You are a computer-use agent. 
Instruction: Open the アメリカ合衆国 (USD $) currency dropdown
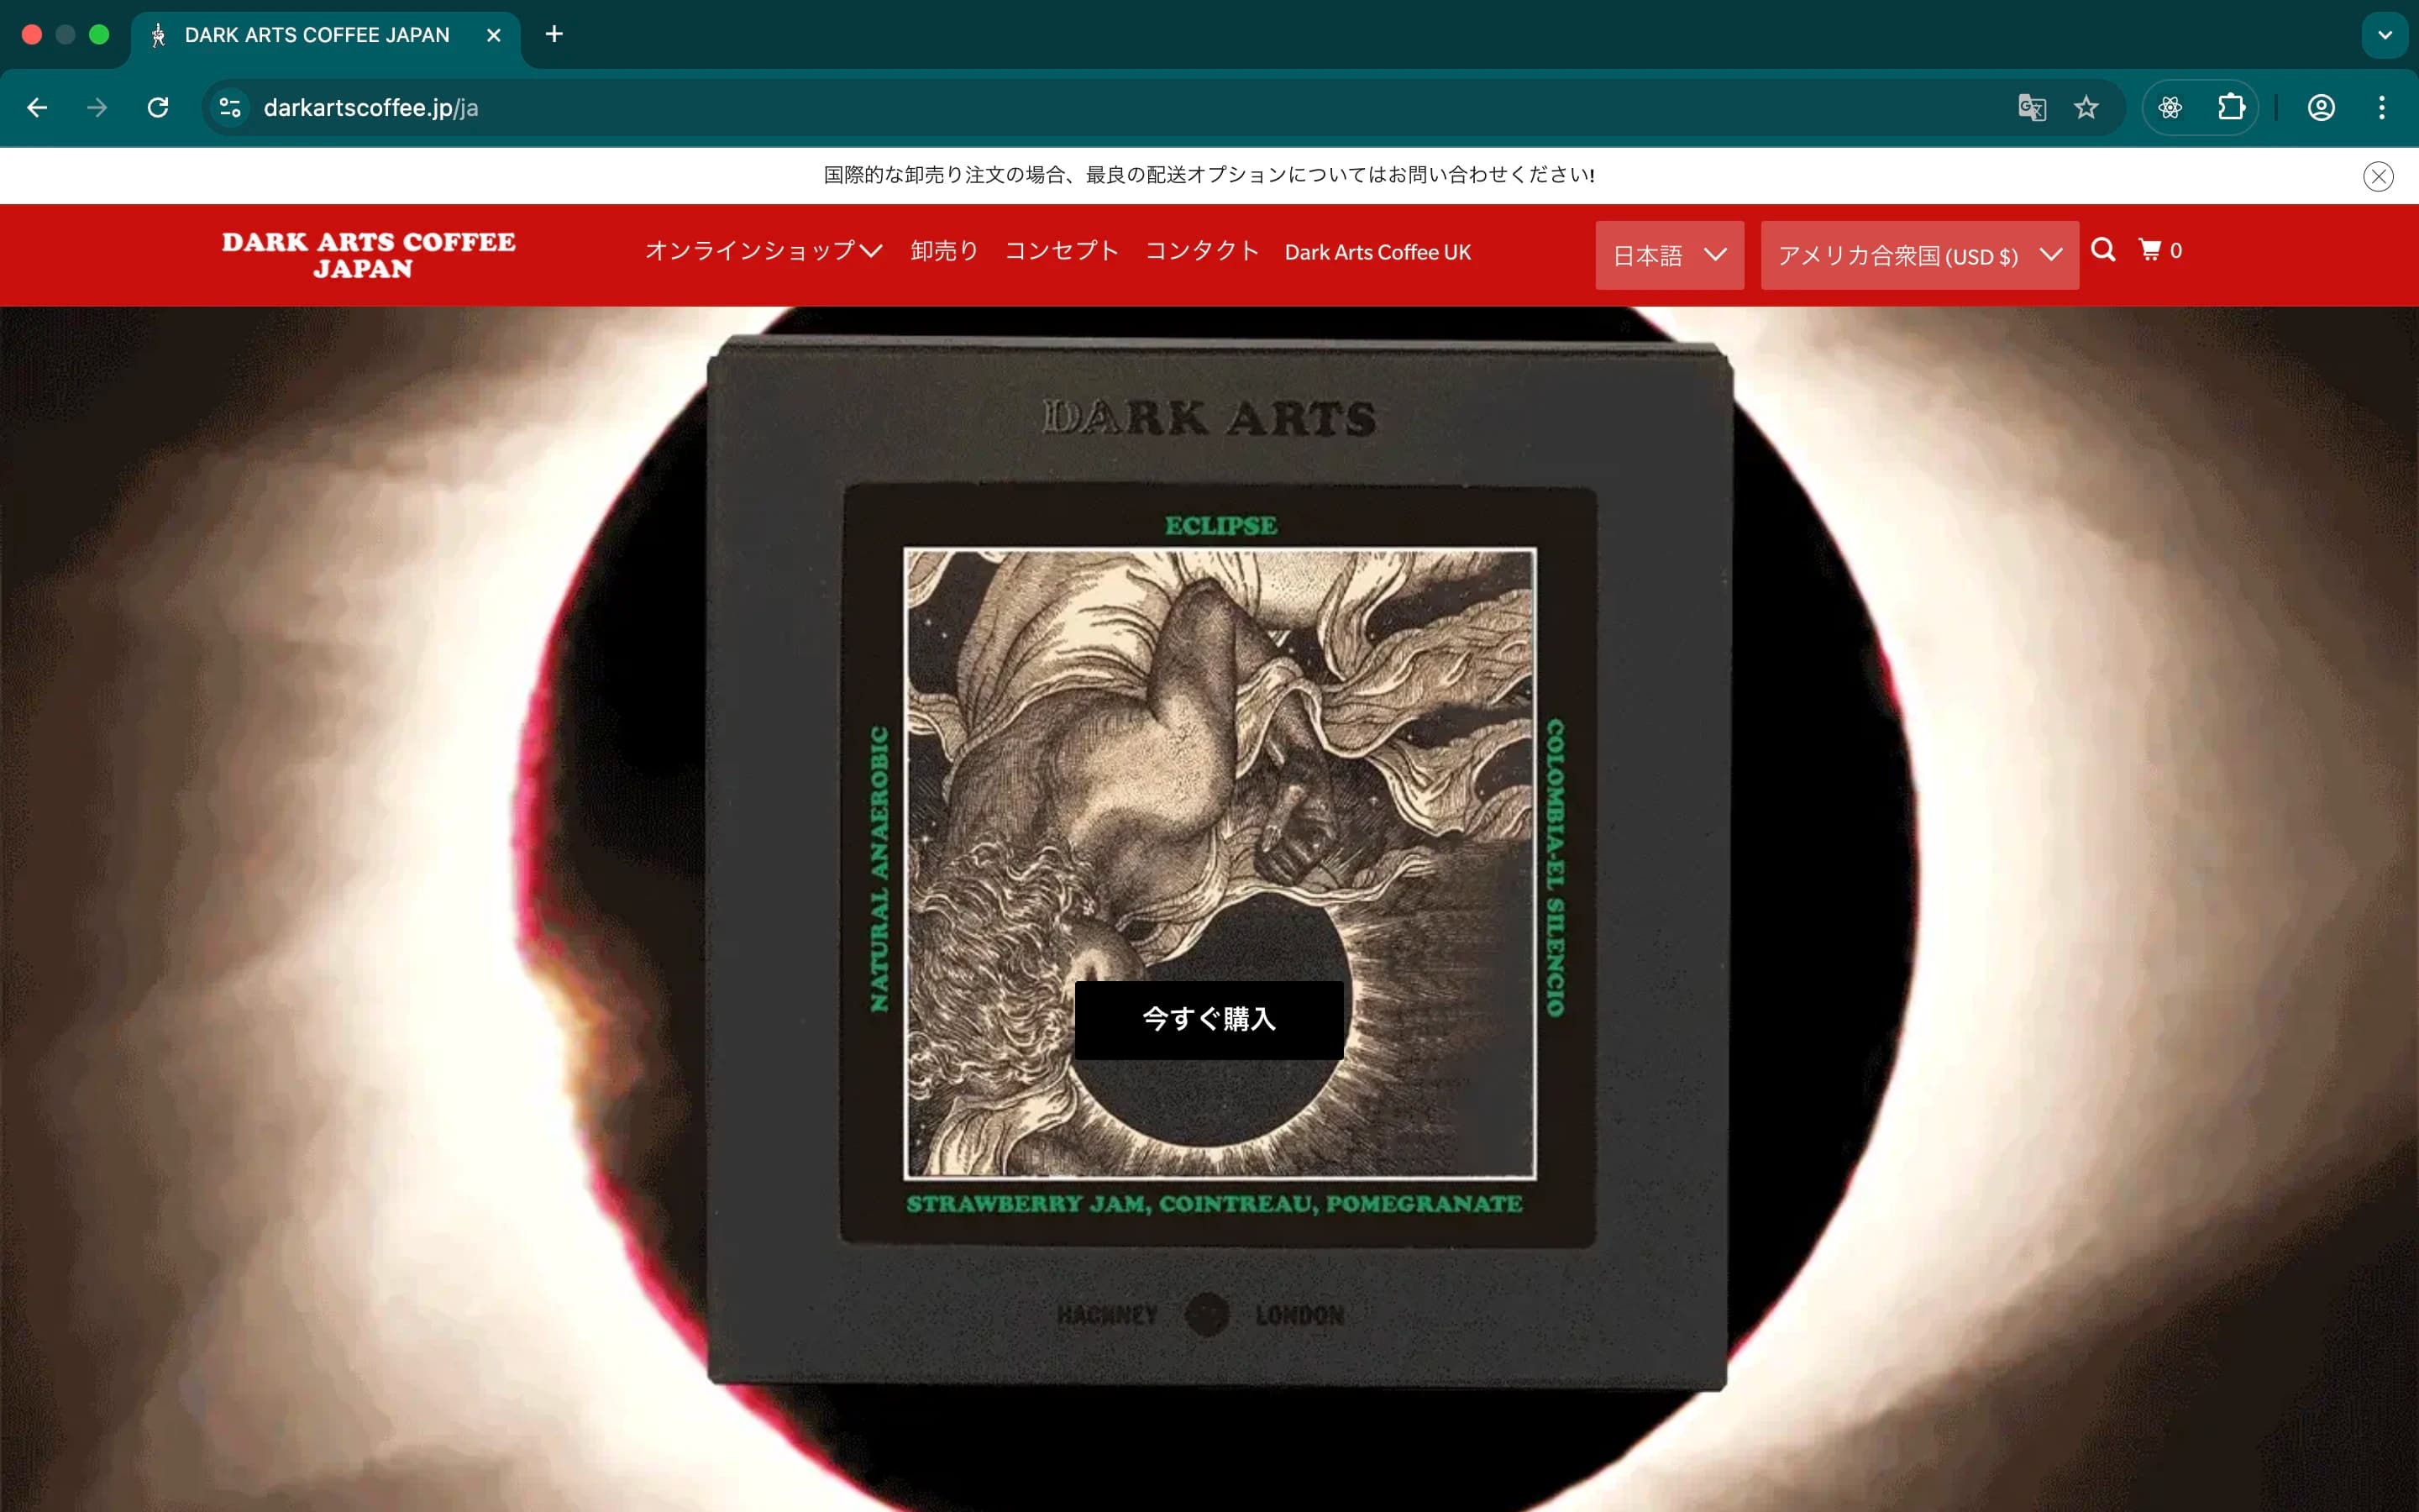click(x=1919, y=255)
